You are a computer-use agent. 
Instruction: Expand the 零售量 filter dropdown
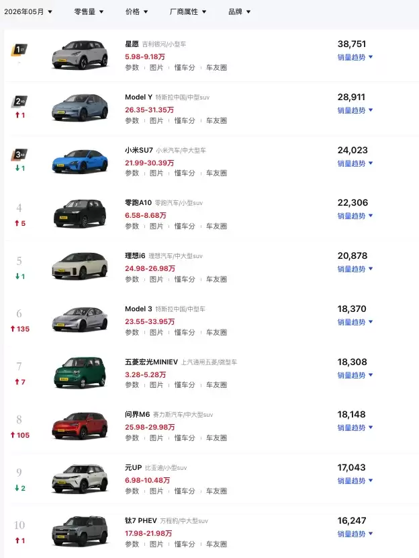[x=89, y=11]
